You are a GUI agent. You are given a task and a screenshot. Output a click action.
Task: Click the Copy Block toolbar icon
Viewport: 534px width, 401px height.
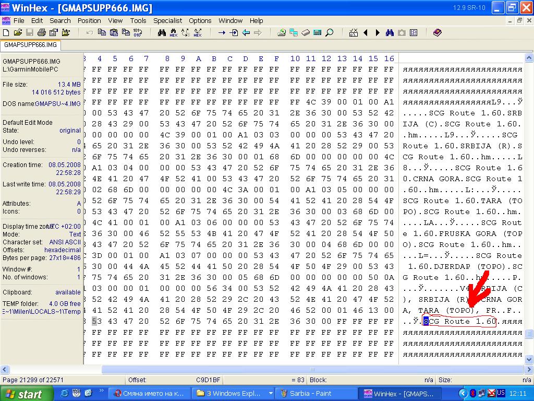pos(102,32)
